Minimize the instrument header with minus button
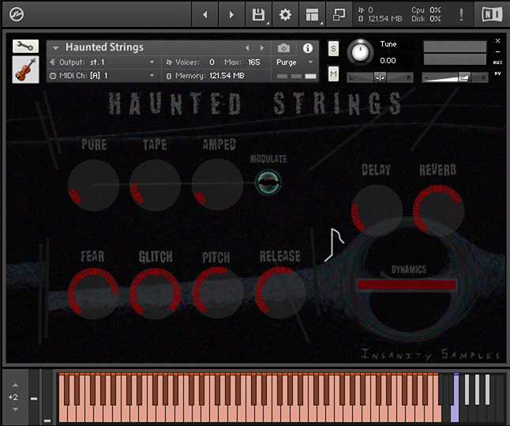 point(497,52)
